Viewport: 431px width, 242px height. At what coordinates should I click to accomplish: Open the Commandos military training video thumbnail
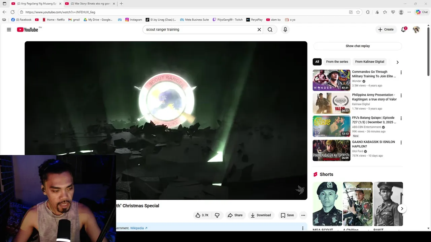(331, 80)
